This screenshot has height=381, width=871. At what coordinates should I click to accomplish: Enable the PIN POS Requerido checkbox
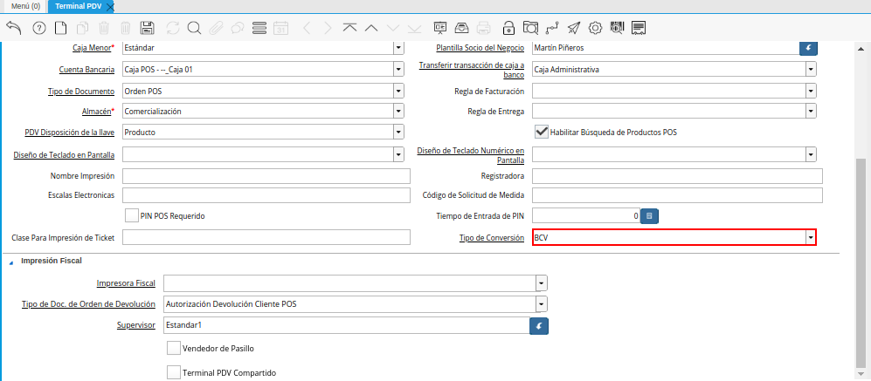(x=132, y=215)
